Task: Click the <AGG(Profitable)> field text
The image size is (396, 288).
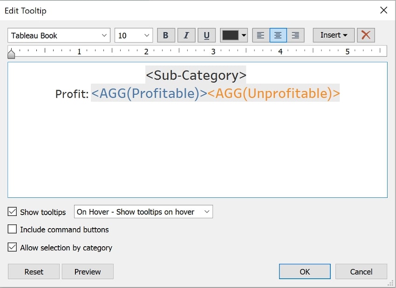Action: (x=149, y=93)
